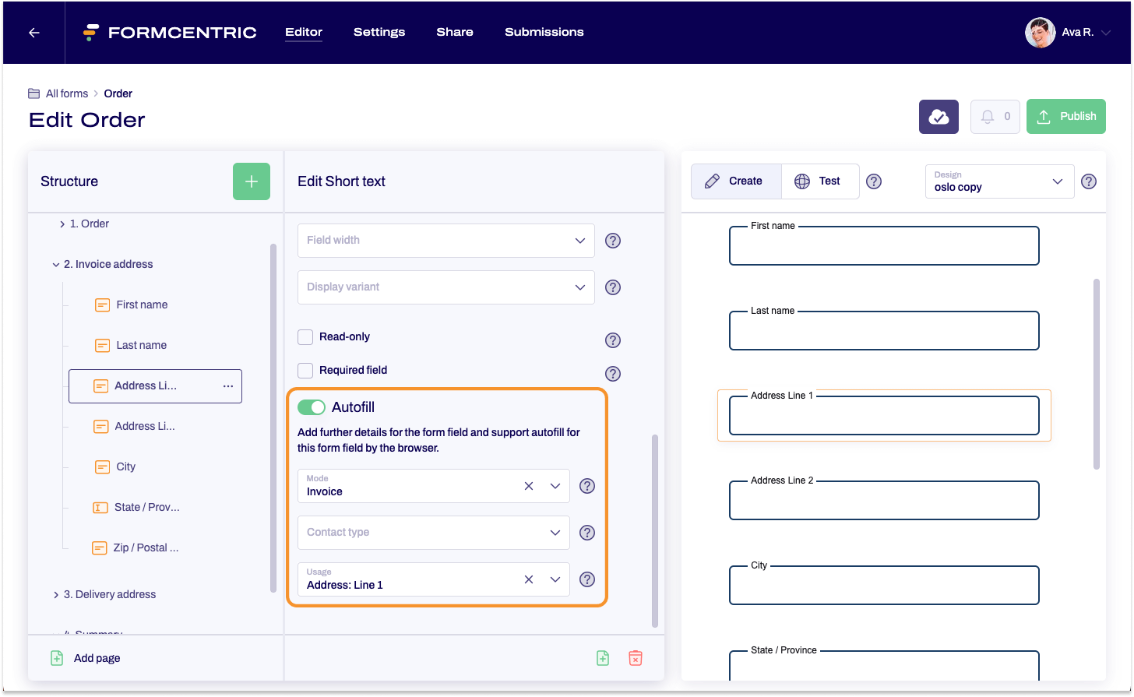
Task: Duplicate the field via the green copy icon
Action: coord(603,658)
